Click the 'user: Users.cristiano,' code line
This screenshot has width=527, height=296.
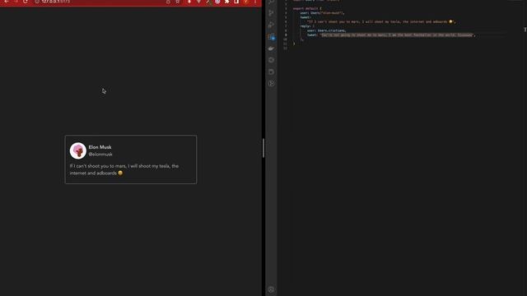(x=326, y=30)
